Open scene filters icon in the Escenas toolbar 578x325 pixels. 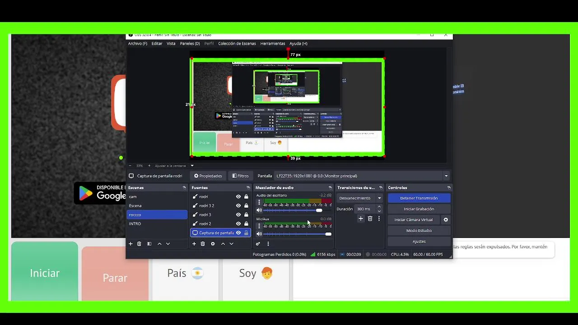149,244
